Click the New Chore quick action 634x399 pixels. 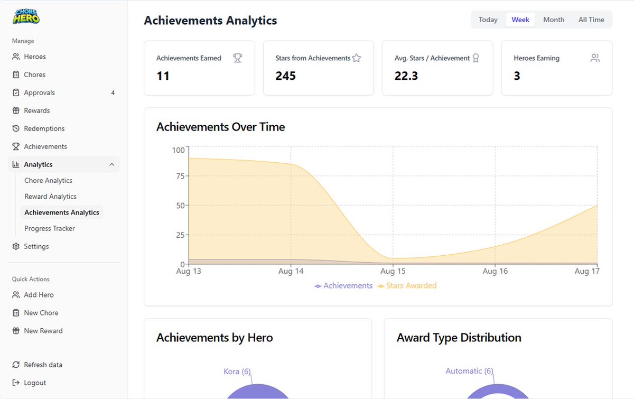pos(63,313)
